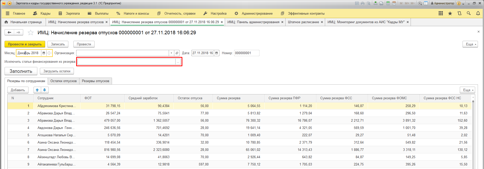Open the favorites star in top panel

pyautogui.click(x=450, y=13)
